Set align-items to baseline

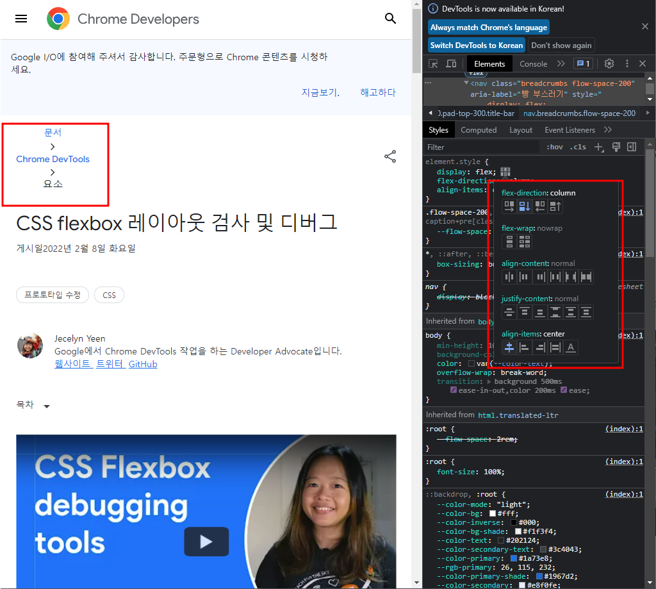[x=571, y=347]
